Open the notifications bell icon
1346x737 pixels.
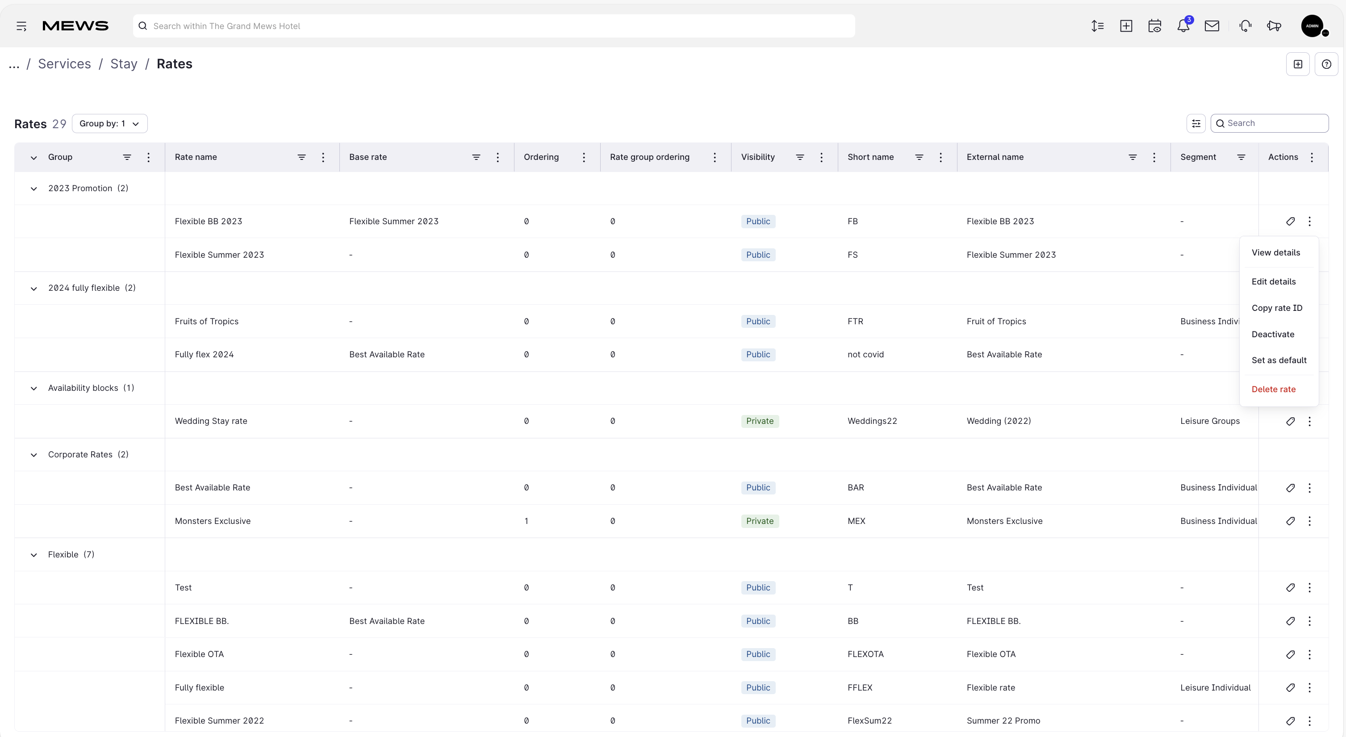[x=1183, y=25]
